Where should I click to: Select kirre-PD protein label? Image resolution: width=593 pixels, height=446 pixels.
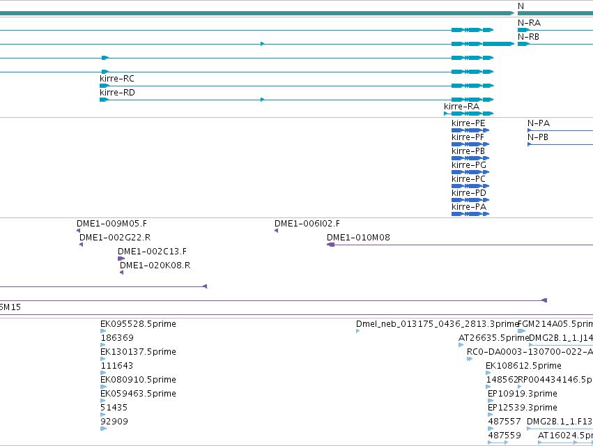[469, 193]
